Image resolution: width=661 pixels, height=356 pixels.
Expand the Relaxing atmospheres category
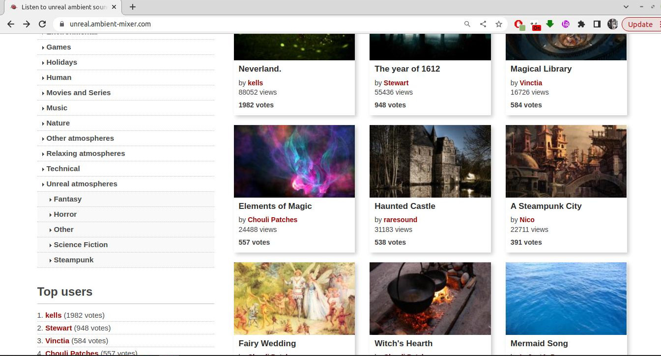point(86,153)
